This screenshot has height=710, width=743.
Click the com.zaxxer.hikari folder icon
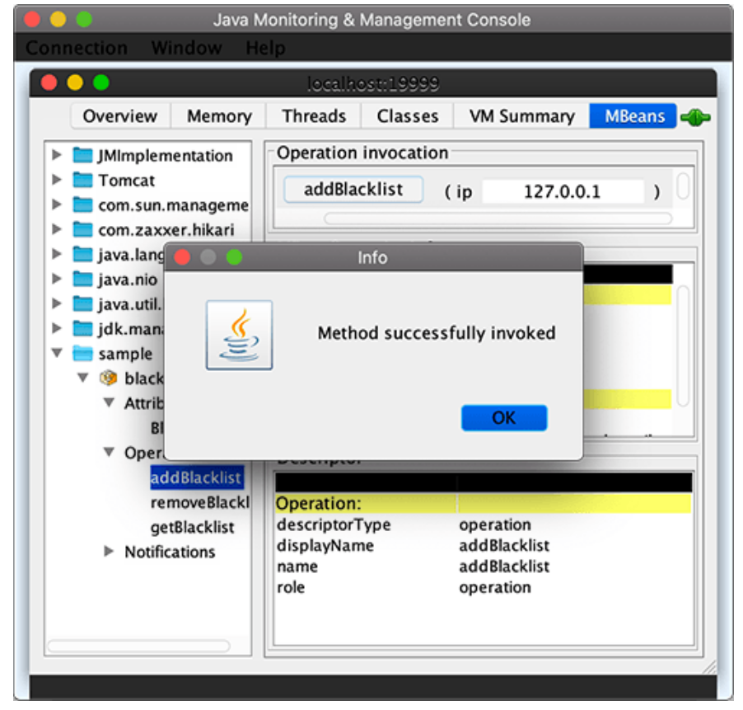tap(83, 229)
